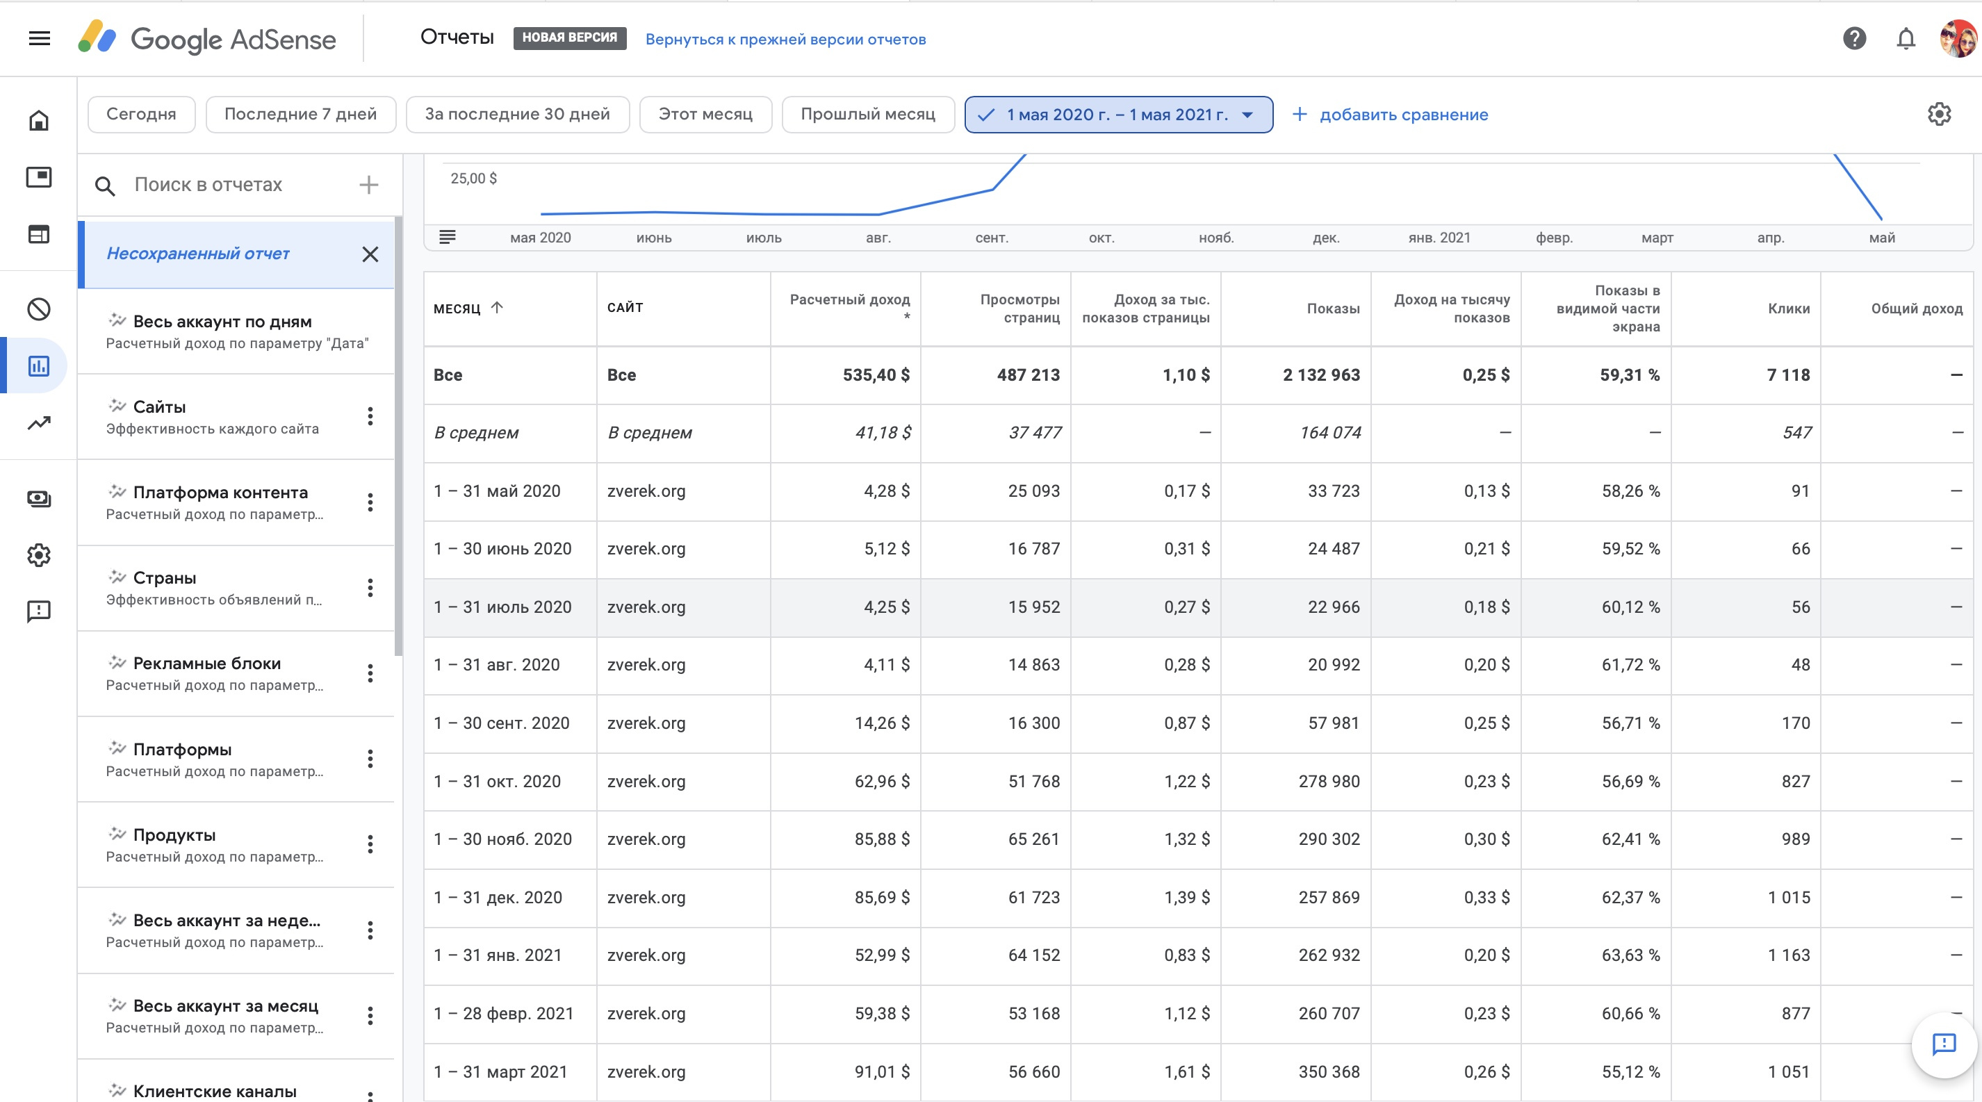Open the floating feedback button
Screen dimensions: 1982x1102
pos(1944,1044)
